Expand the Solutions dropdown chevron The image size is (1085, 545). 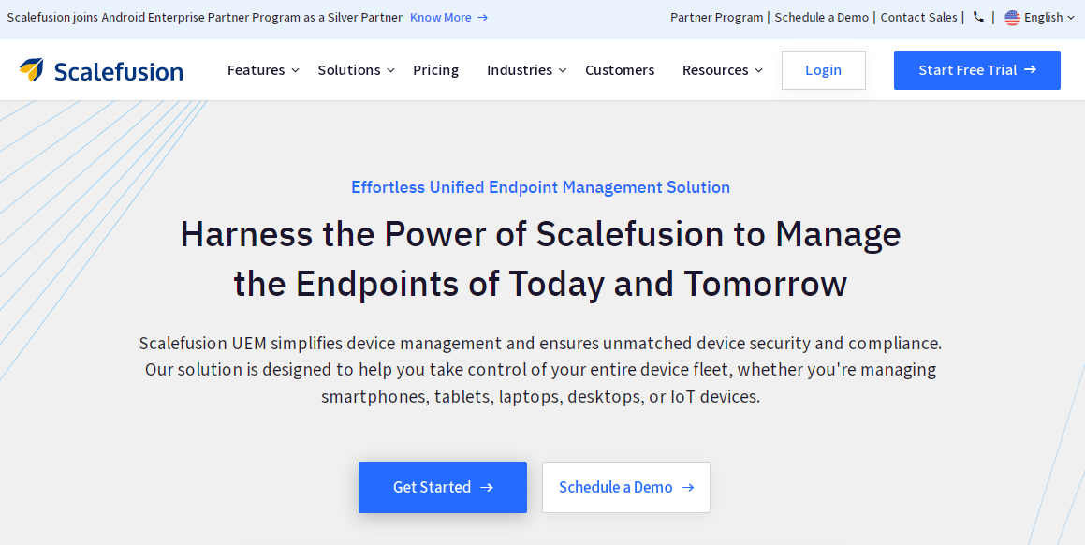[391, 70]
